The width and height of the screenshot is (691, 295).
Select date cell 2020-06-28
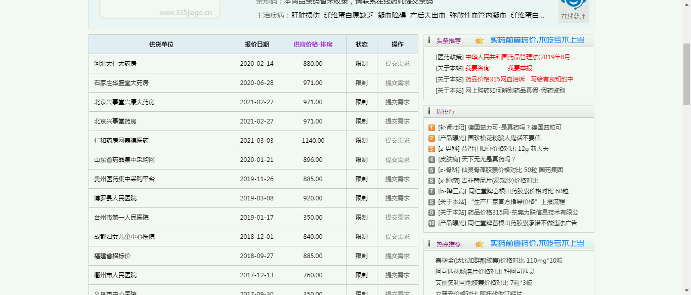click(x=256, y=83)
